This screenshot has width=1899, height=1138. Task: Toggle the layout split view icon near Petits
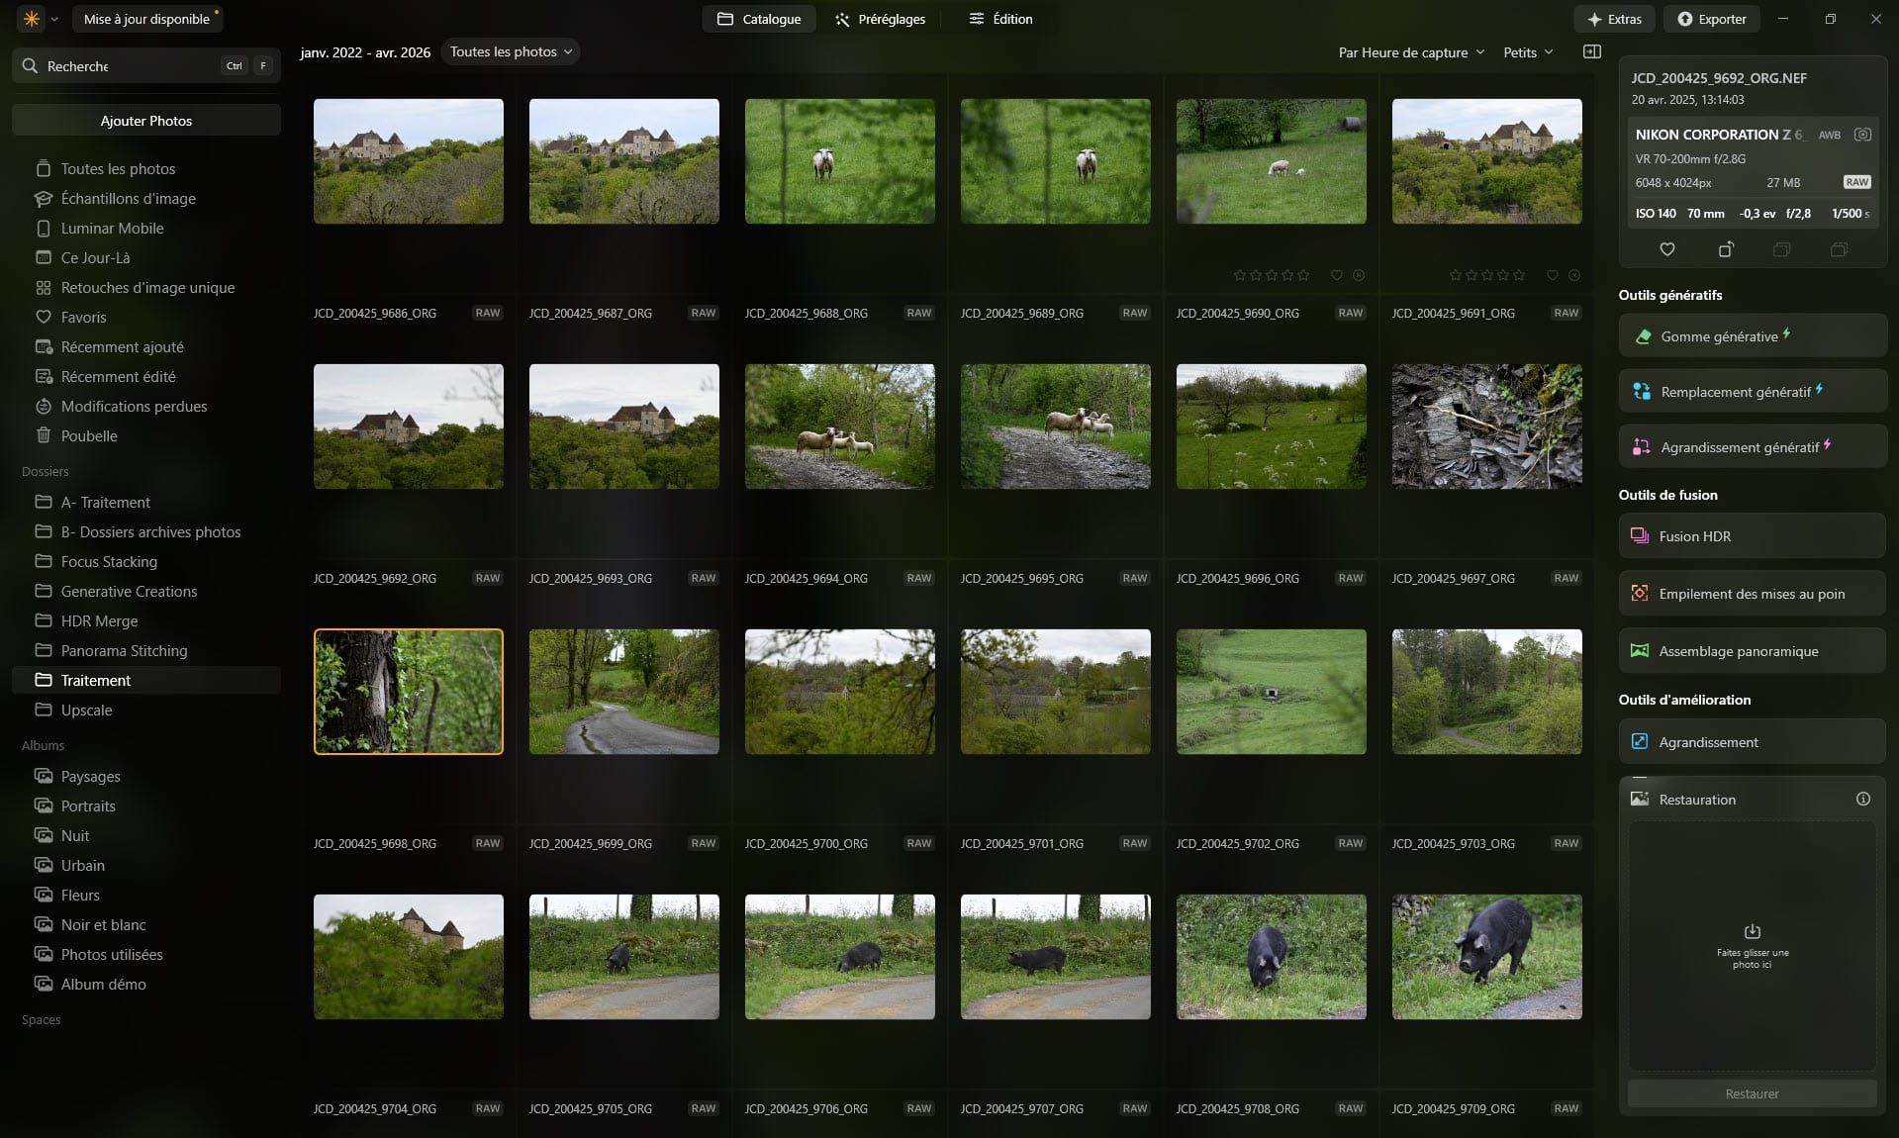pyautogui.click(x=1593, y=51)
